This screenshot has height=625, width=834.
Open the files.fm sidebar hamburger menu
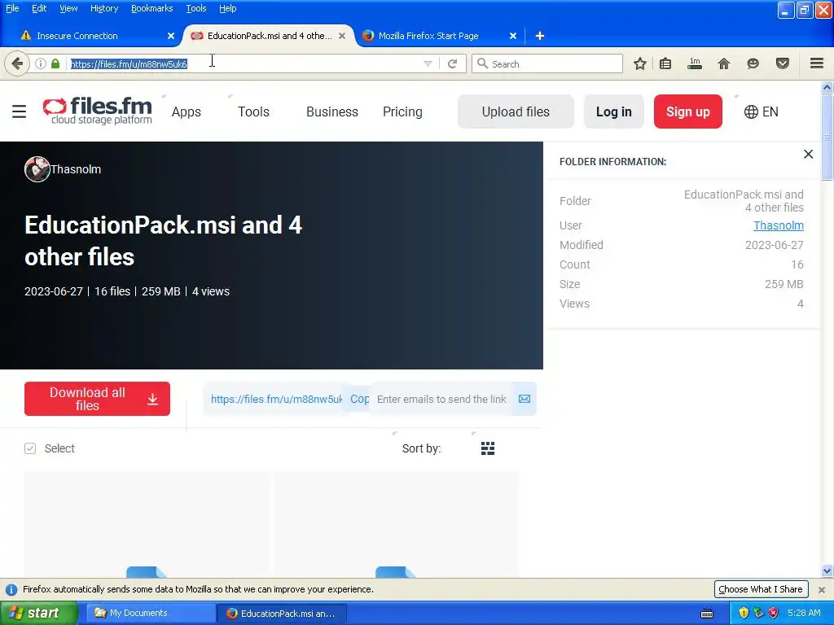tap(20, 111)
